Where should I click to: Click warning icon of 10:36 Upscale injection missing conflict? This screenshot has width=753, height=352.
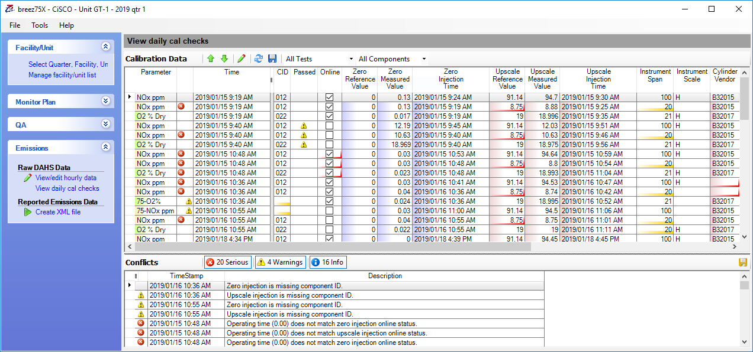tap(141, 295)
